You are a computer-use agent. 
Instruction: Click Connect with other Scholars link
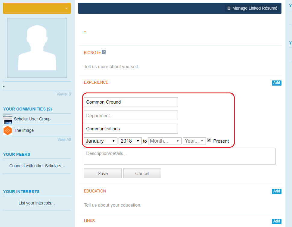(37, 166)
